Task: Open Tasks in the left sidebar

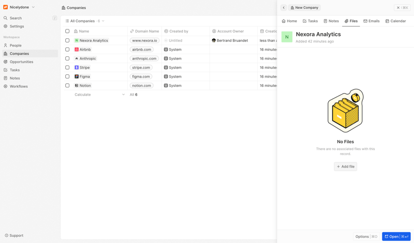Action: (x=14, y=70)
